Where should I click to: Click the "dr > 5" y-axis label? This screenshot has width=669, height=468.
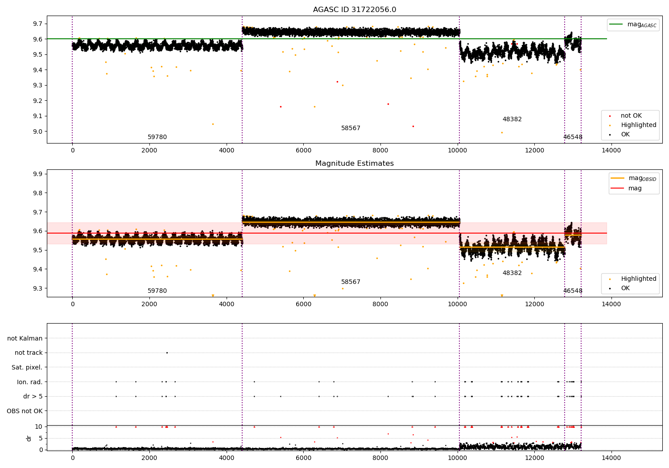tap(33, 397)
